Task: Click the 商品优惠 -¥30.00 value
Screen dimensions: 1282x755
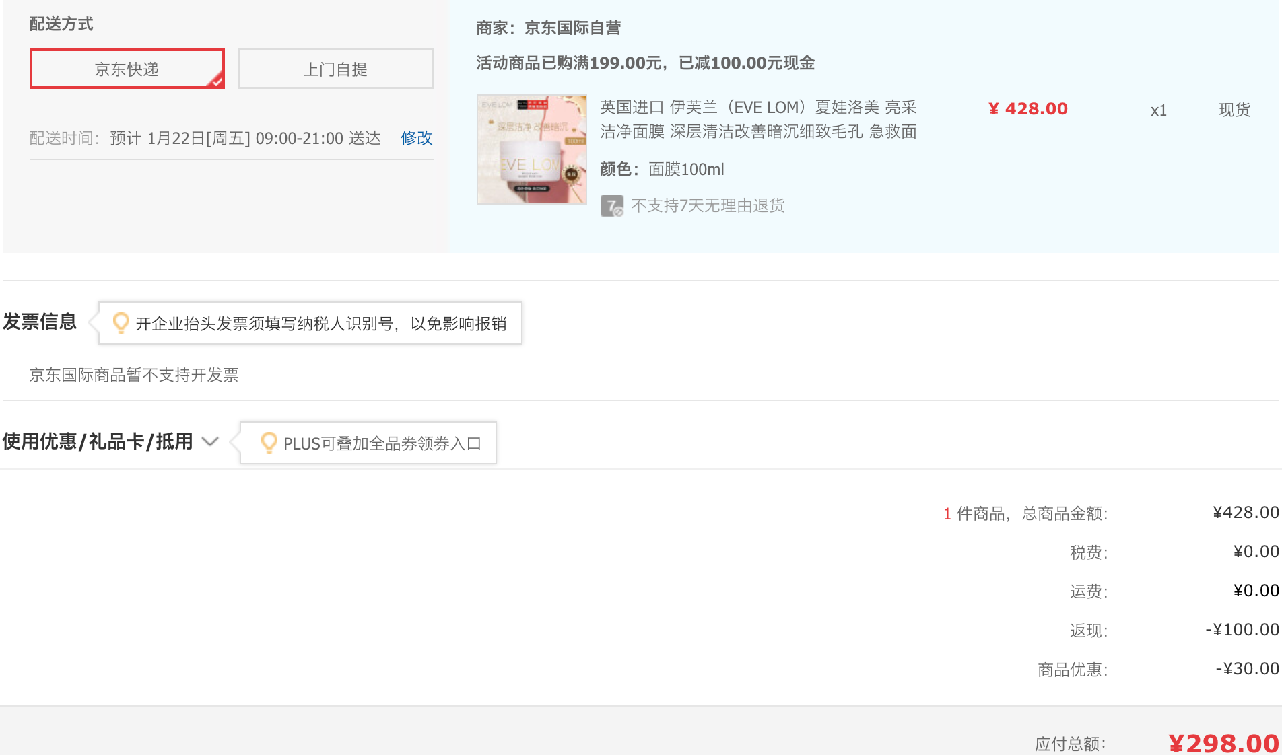Action: (1247, 669)
